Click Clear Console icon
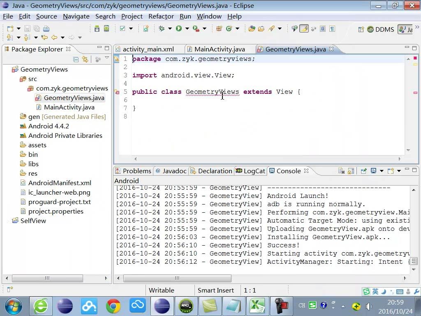Screen dimensions: 421x316 (341, 171)
